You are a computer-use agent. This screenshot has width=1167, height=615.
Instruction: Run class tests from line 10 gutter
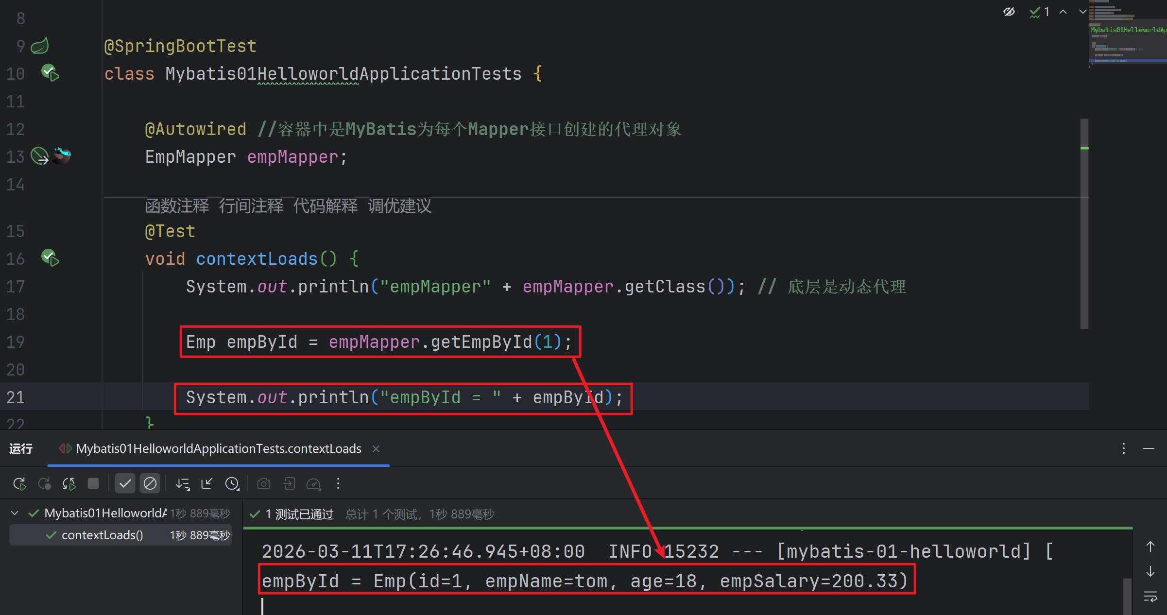click(50, 73)
